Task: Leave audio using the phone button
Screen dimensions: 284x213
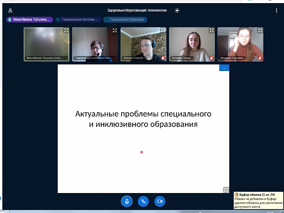Action: [x=143, y=201]
